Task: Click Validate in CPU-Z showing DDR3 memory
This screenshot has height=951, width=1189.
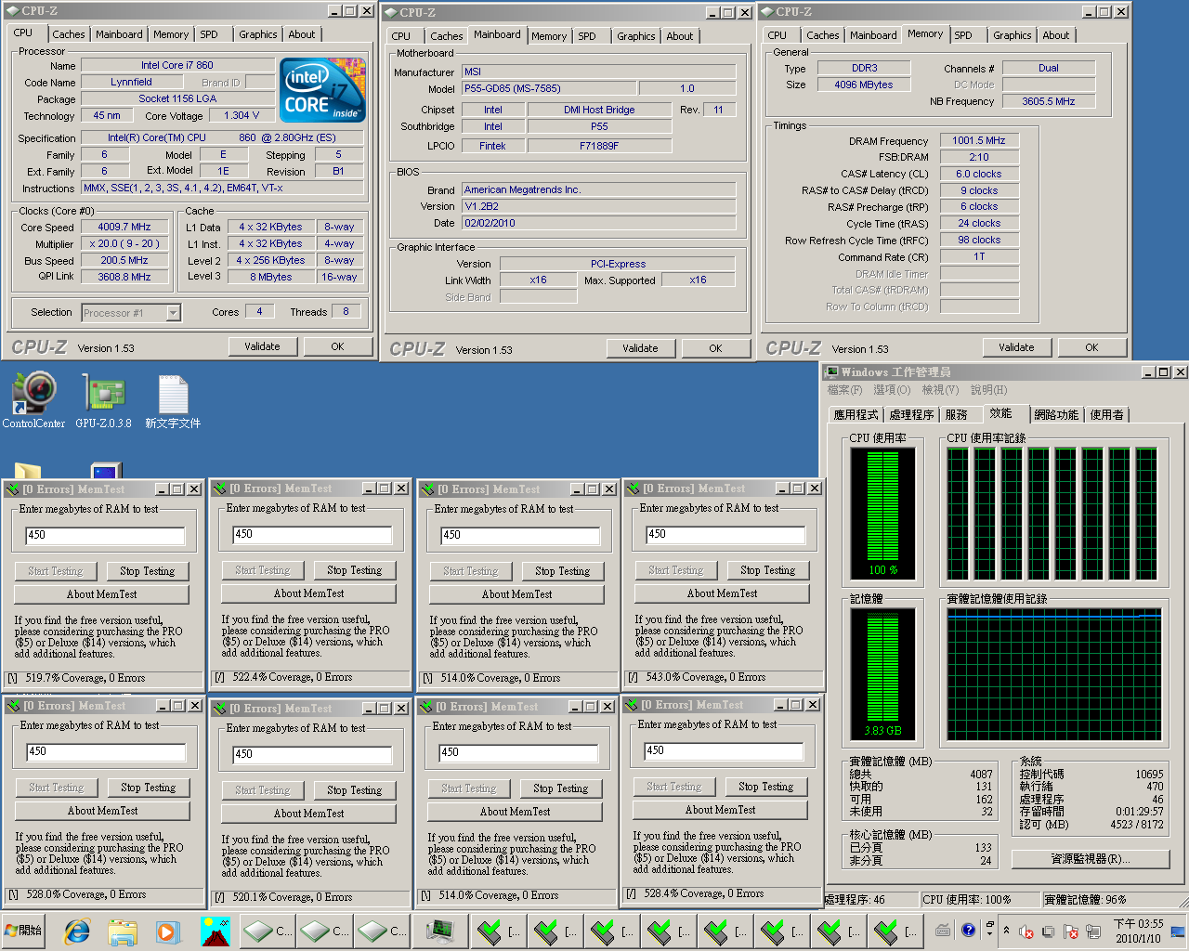Action: coord(1016,347)
